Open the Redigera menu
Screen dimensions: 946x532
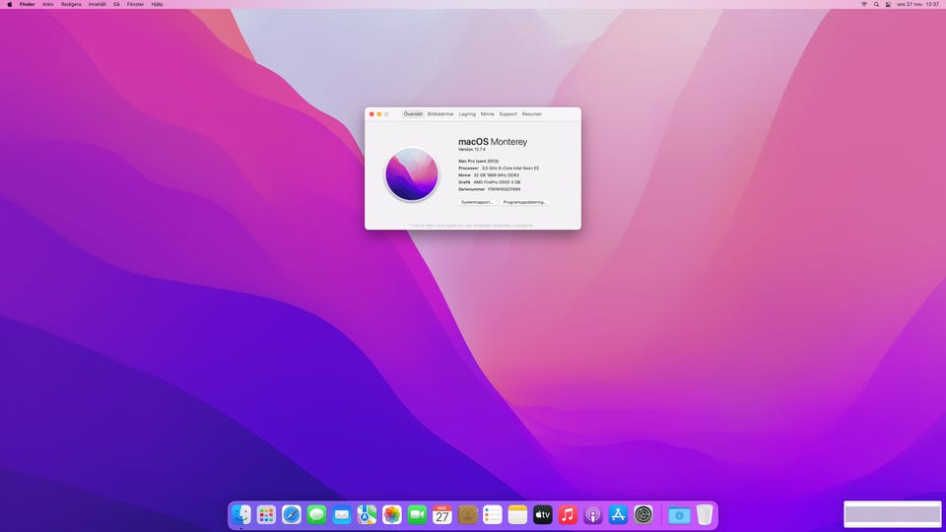[x=71, y=4]
